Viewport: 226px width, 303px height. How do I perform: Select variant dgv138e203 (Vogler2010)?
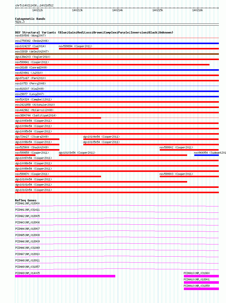(33, 57)
